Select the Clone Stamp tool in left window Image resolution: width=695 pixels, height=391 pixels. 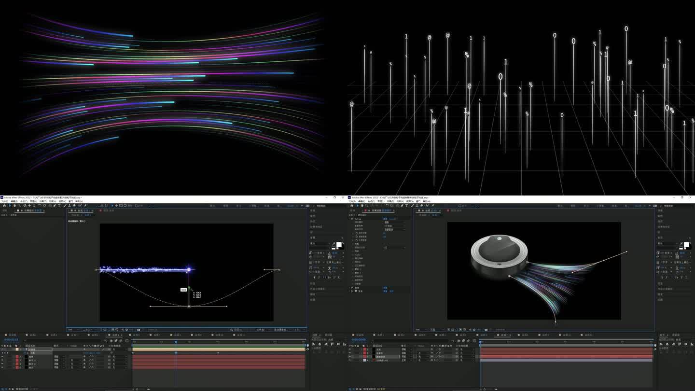point(69,206)
